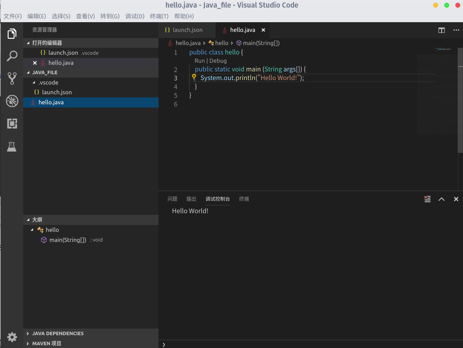Expand the JAVA DEPENDENCIES section
This screenshot has height=348, width=463.
[x=28, y=333]
